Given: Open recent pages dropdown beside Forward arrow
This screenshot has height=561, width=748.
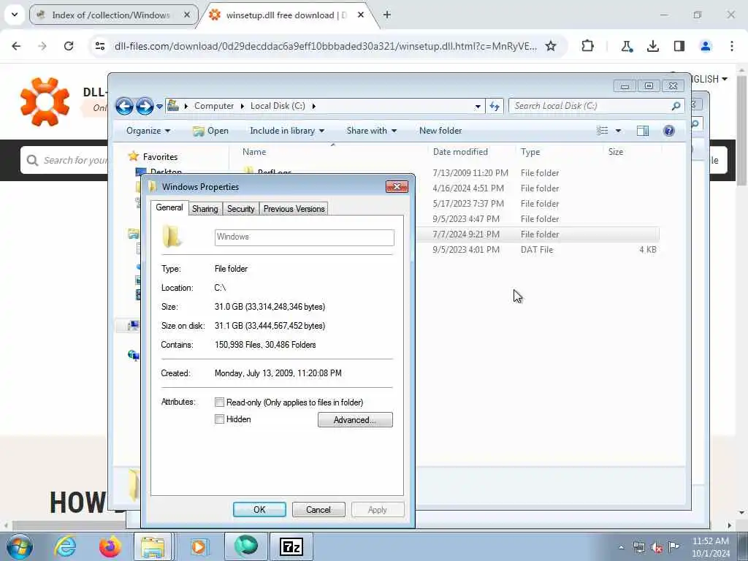Looking at the screenshot, I should [159, 107].
